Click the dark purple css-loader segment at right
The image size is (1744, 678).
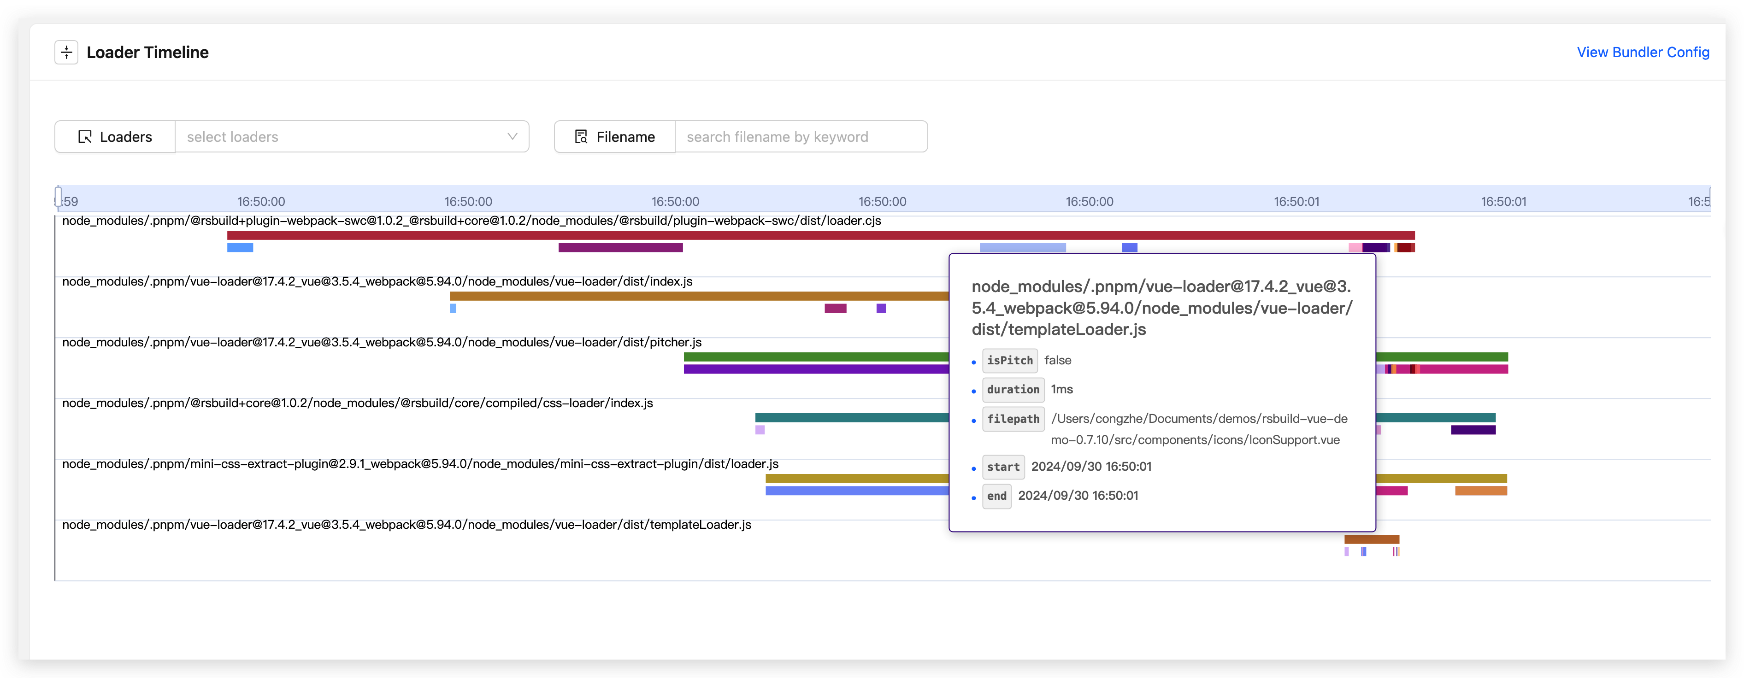1473,430
